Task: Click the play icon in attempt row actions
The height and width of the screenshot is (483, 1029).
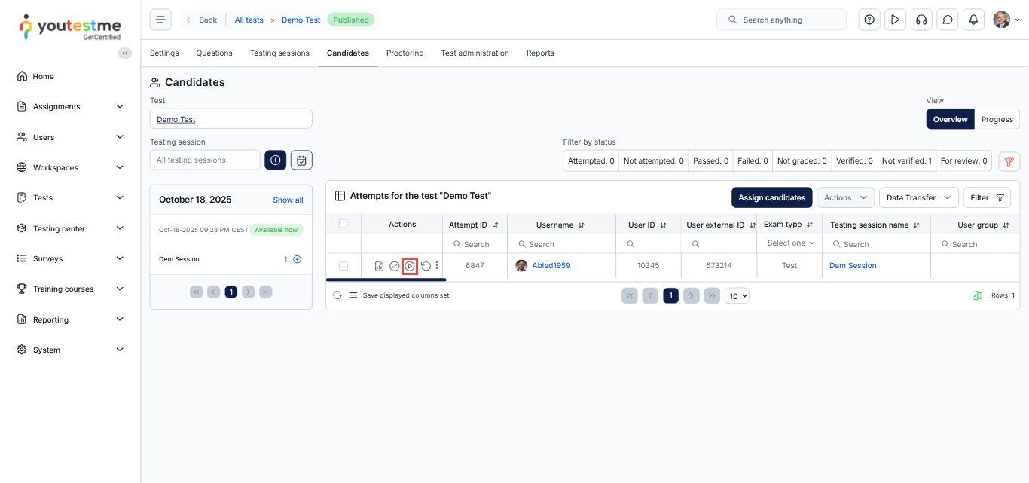Action: [410, 266]
